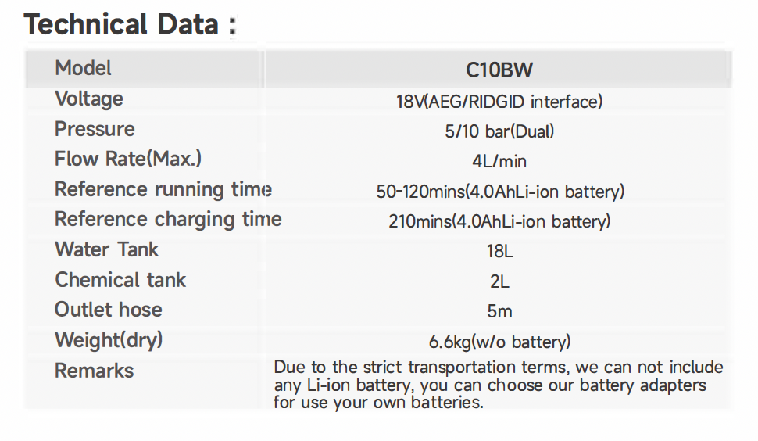Viewport: 758px width, 441px height.
Task: Select the Chemical tank label
Action: (120, 280)
